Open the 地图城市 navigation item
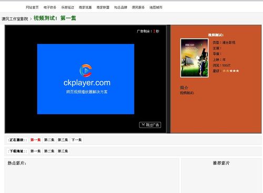 pos(156,7)
